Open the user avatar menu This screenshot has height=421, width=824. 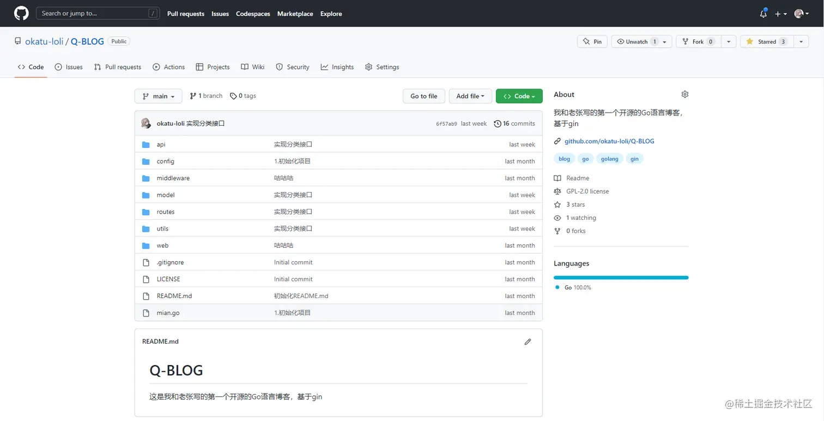tap(802, 14)
